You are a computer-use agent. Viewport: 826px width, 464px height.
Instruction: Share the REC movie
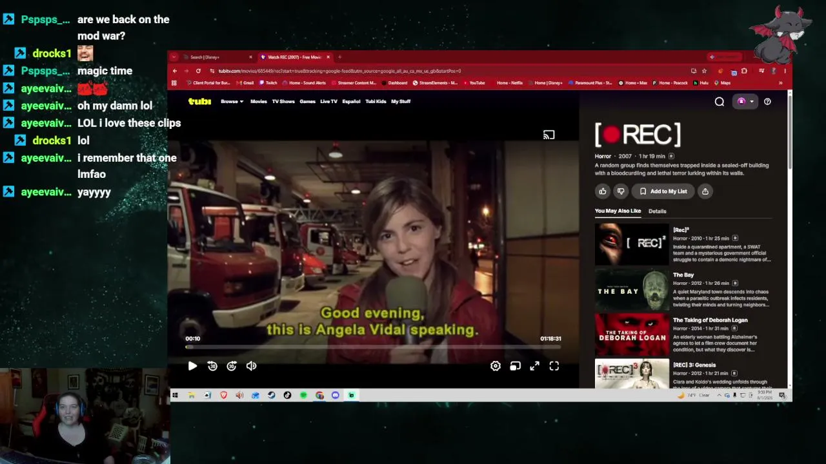click(x=705, y=191)
